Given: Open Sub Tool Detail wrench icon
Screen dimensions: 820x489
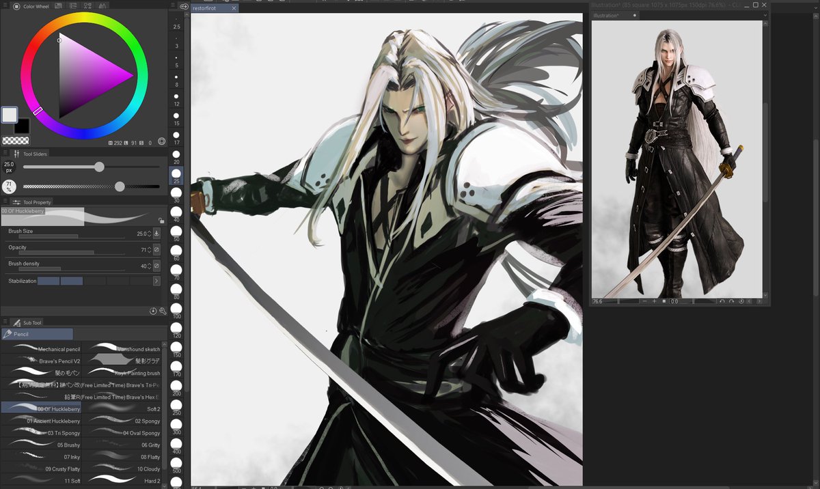Looking at the screenshot, I should coord(163,311).
